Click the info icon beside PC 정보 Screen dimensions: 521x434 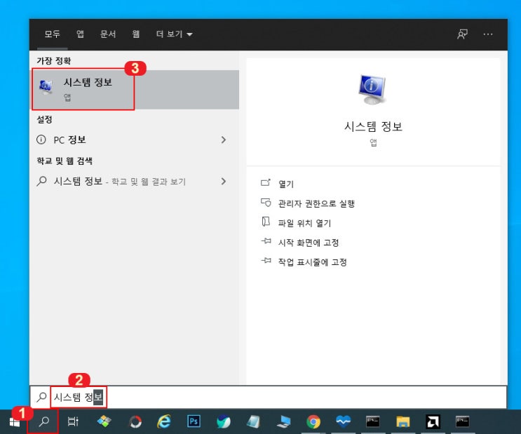click(x=41, y=140)
